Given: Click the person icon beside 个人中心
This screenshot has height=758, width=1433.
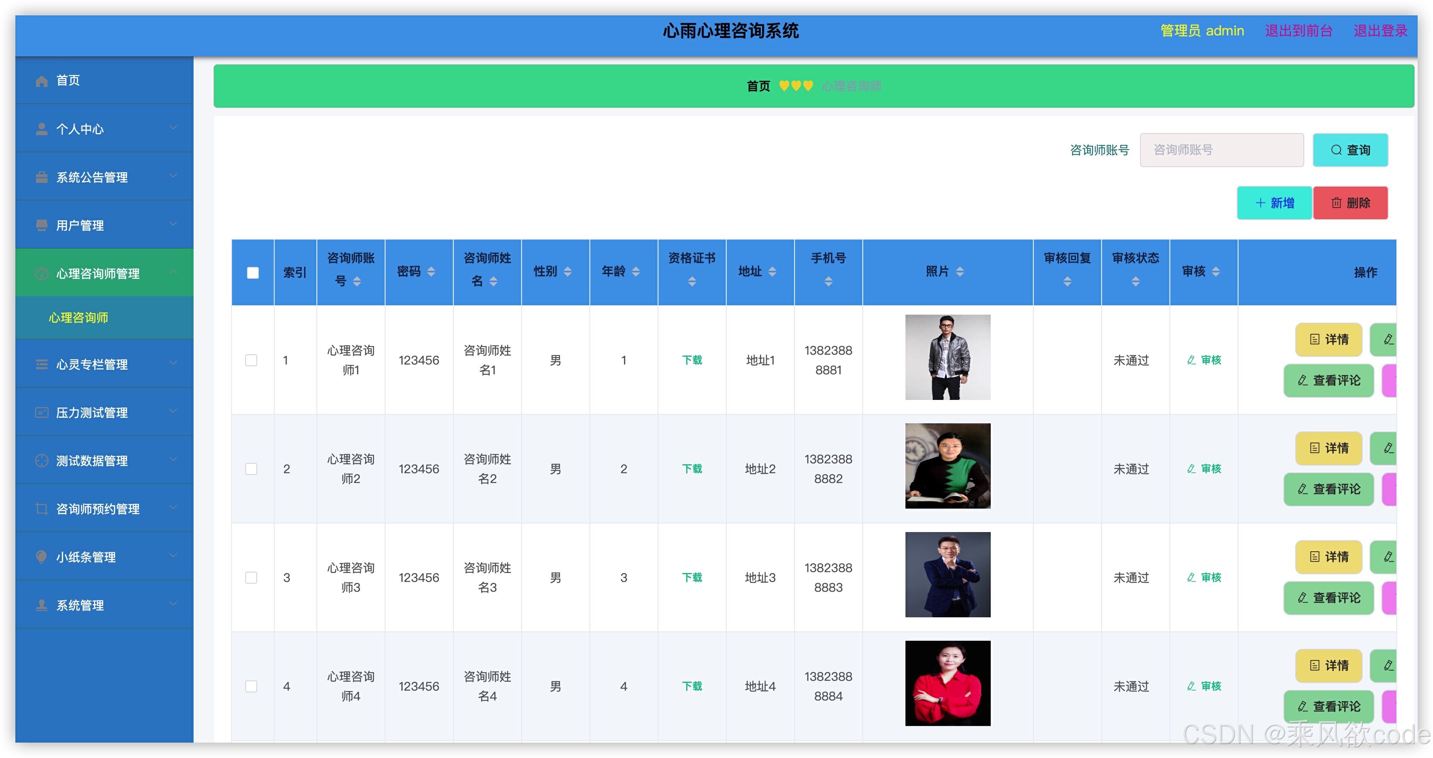Looking at the screenshot, I should [42, 129].
